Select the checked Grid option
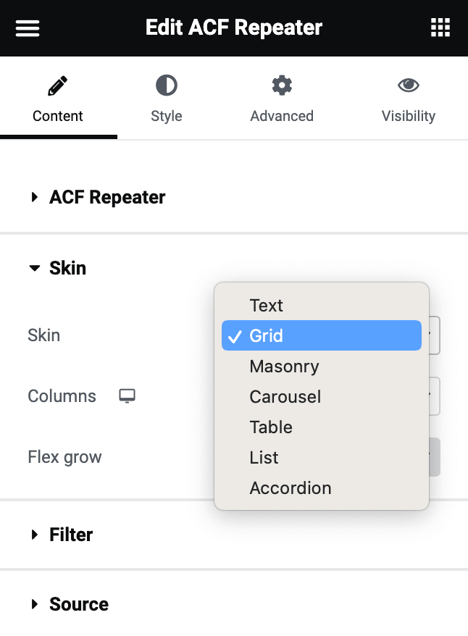The height and width of the screenshot is (636, 468). (322, 335)
